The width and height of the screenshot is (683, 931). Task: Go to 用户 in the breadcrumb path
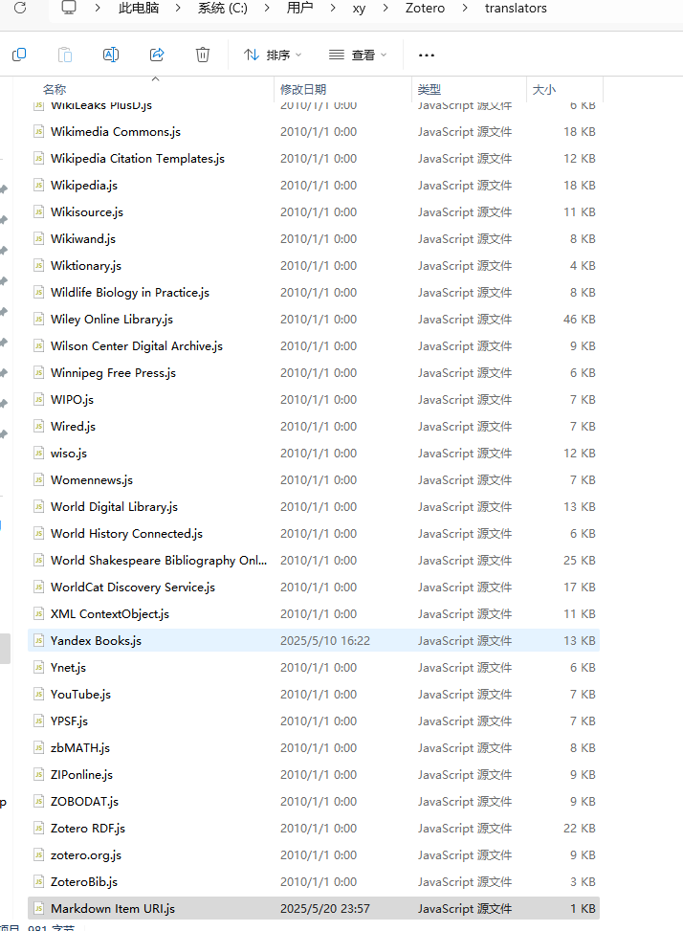coord(299,9)
